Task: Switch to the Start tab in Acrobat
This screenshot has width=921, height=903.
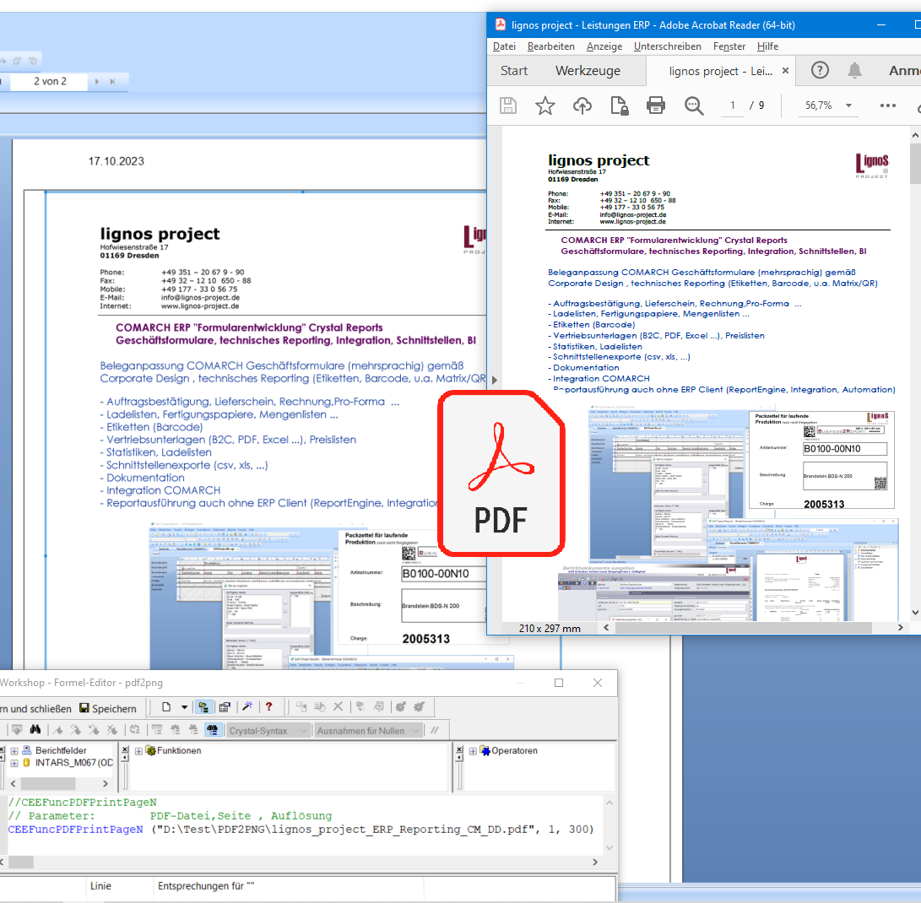Action: tap(514, 70)
